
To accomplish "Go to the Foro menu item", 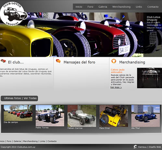I will (90, 7).
